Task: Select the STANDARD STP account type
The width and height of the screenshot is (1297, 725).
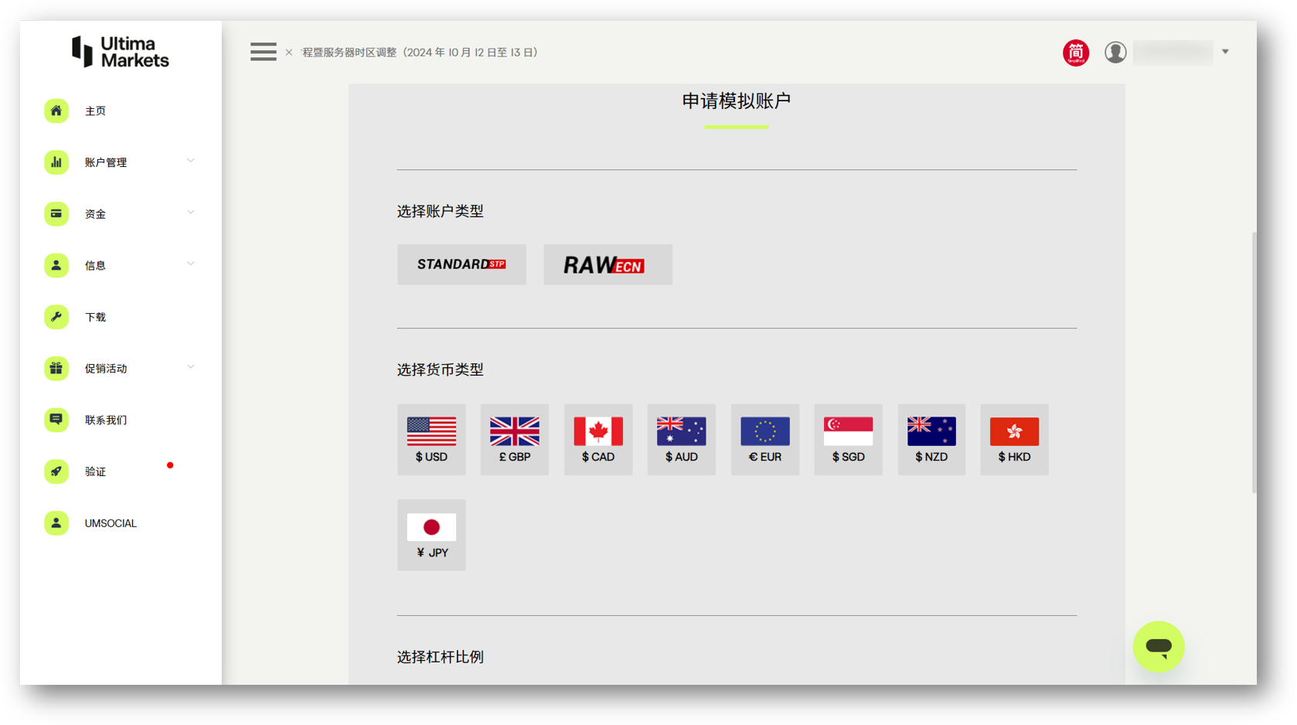Action: tap(461, 264)
